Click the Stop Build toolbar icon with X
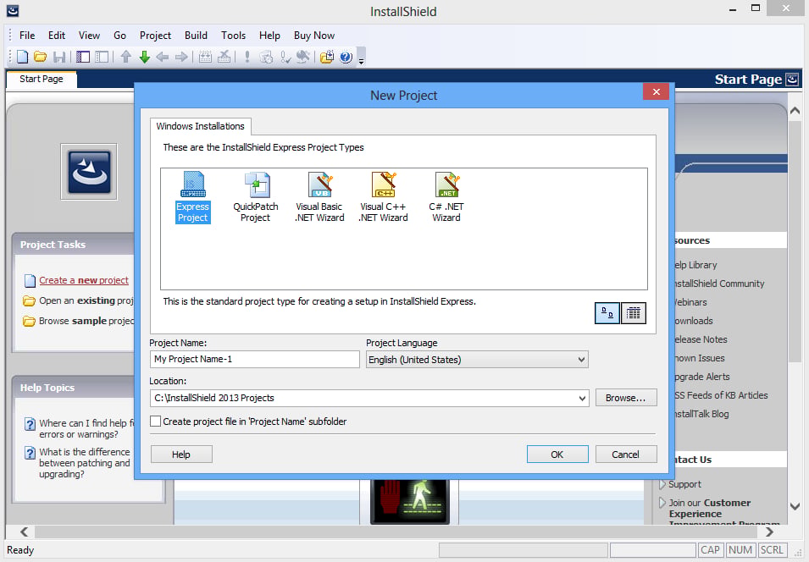 coord(224,57)
